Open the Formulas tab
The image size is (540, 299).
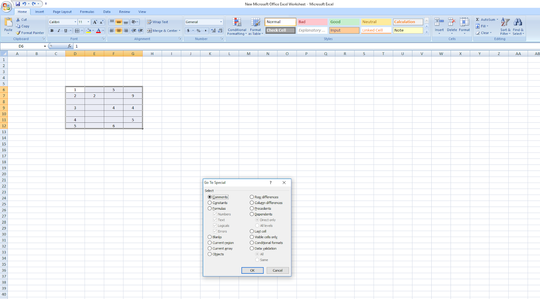[87, 12]
